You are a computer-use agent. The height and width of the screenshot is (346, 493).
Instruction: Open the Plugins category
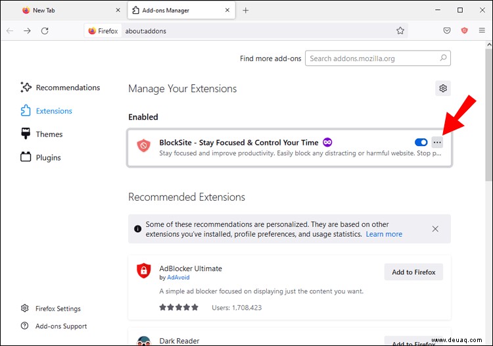41,157
